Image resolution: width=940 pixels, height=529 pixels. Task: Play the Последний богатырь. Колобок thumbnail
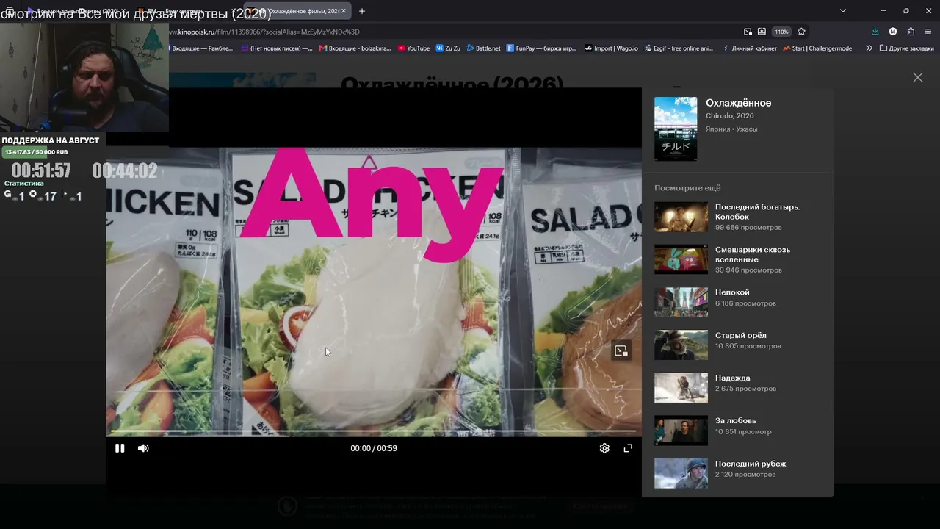click(681, 217)
